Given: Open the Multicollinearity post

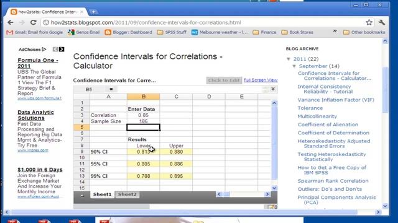Looking at the screenshot, I should coord(317,116).
